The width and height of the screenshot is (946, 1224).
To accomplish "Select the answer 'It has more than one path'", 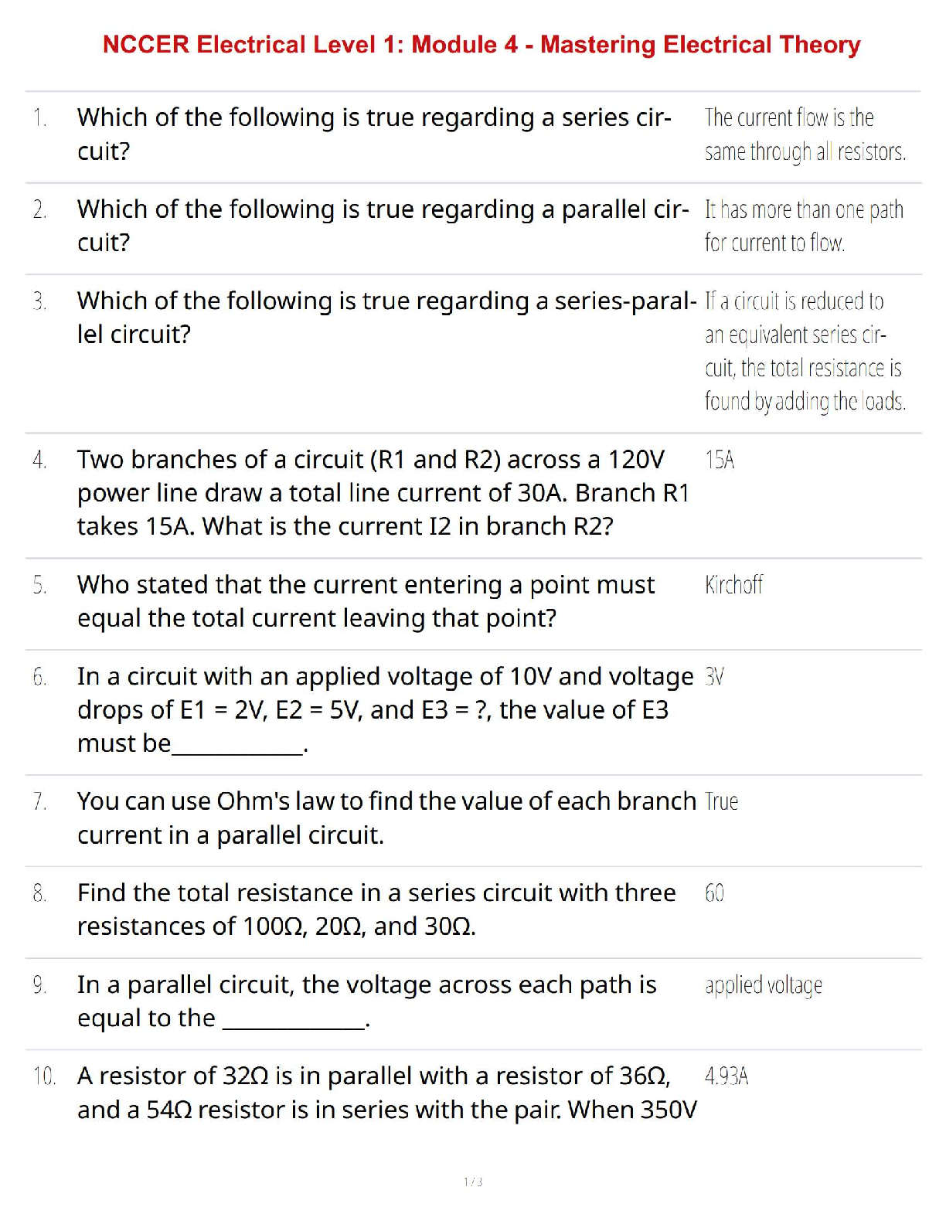I will [804, 226].
